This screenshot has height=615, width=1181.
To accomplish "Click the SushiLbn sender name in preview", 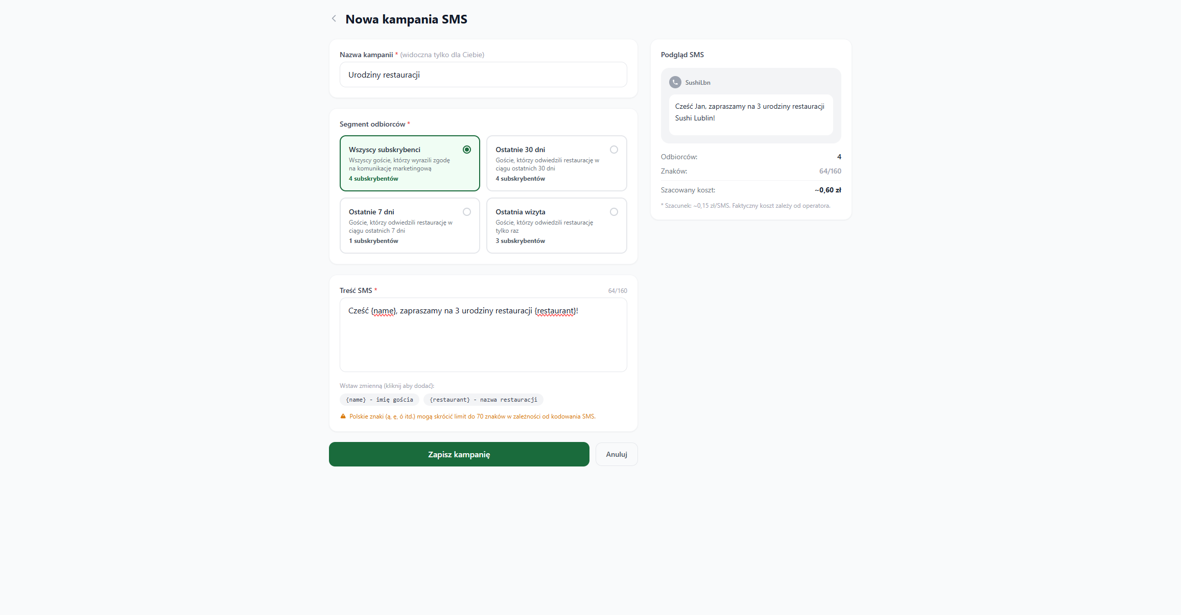I will [698, 83].
